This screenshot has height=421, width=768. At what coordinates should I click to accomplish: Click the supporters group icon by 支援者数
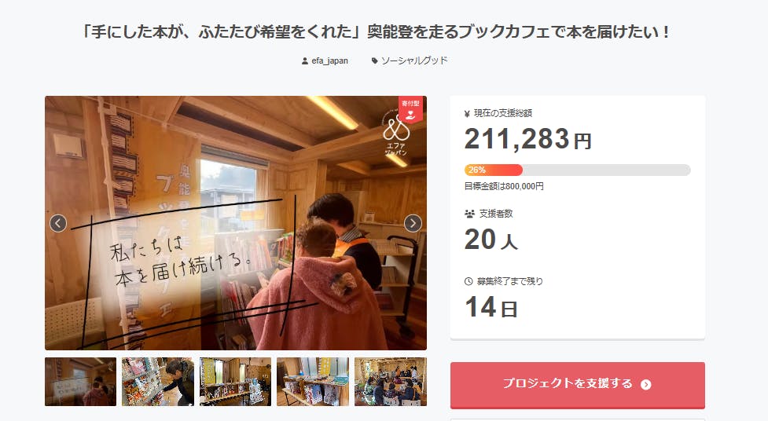coord(469,214)
